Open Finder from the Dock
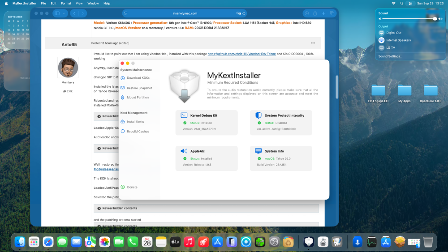The height and width of the screenshot is (252, 448). tap(20, 242)
